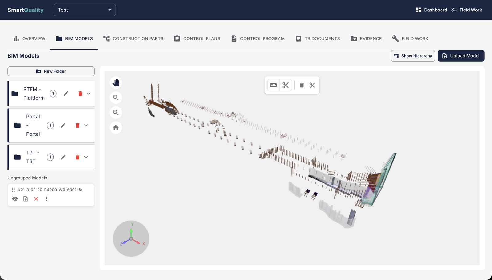Edit the Portal - Portal folder
This screenshot has height=280, width=492.
[x=63, y=125]
